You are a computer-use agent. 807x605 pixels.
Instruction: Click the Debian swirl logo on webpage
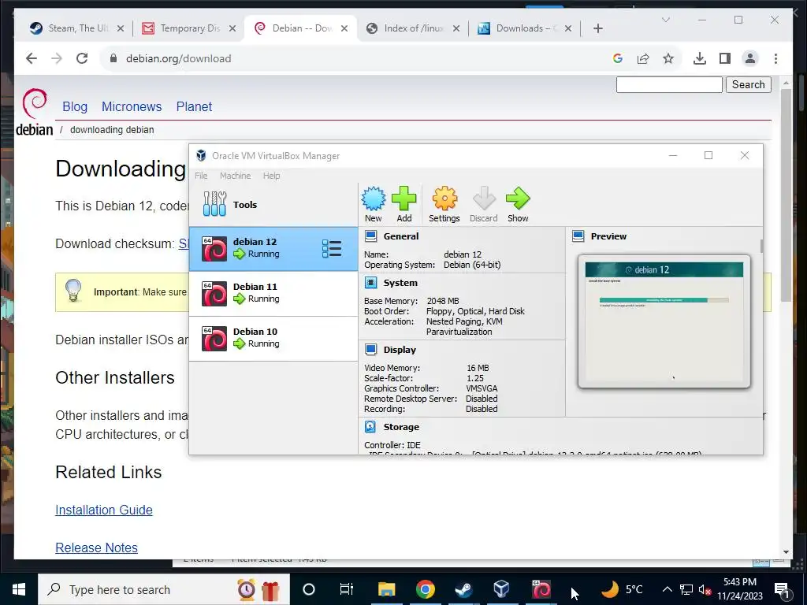pos(35,112)
